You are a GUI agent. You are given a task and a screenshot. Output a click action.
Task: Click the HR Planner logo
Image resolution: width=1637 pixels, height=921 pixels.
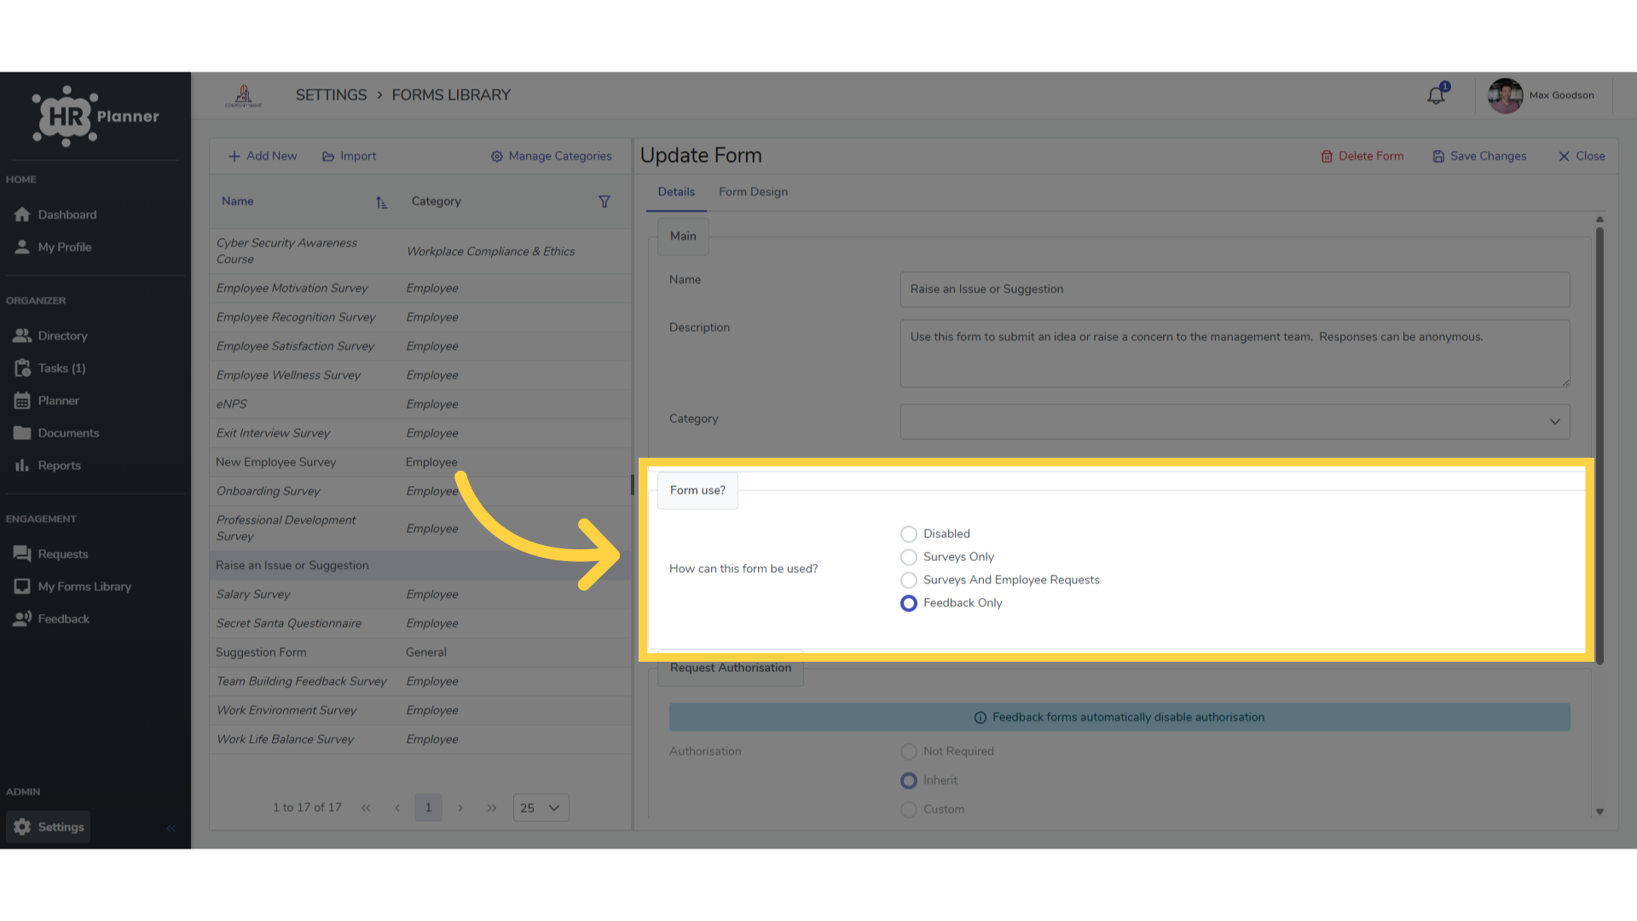point(95,117)
